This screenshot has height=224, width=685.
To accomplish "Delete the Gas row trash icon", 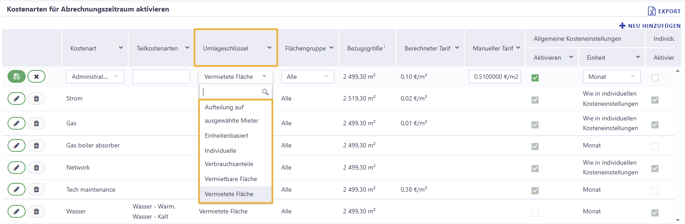I will click(x=36, y=123).
